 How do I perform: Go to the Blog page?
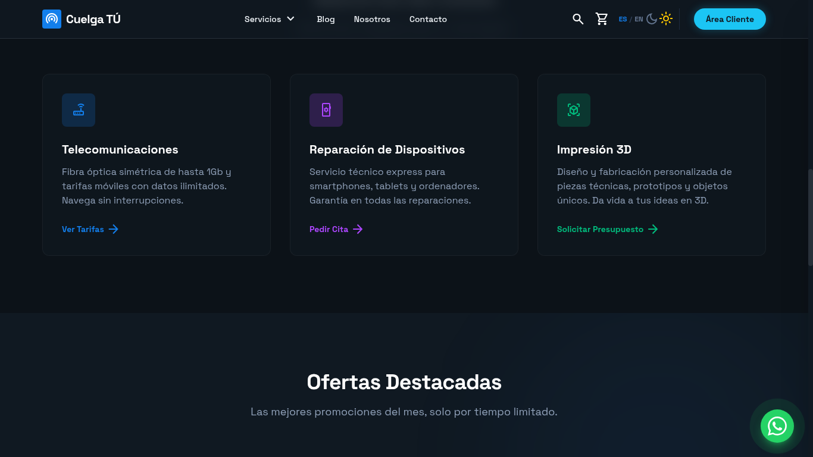[326, 19]
